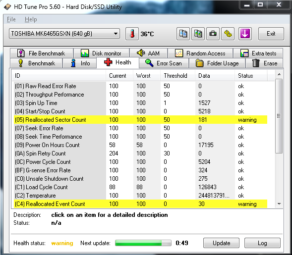
Task: Click the SMART list scroll up arrow
Action: (279, 74)
